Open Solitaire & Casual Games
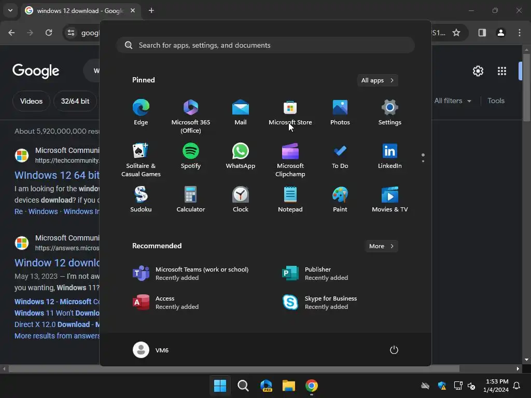Viewport: 531px width, 398px height. (x=141, y=160)
